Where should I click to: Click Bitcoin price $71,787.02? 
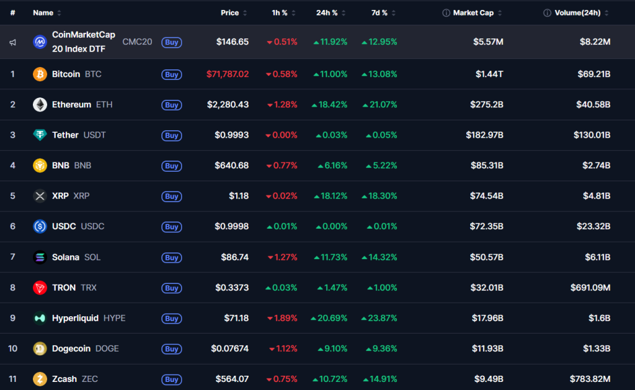coord(228,74)
